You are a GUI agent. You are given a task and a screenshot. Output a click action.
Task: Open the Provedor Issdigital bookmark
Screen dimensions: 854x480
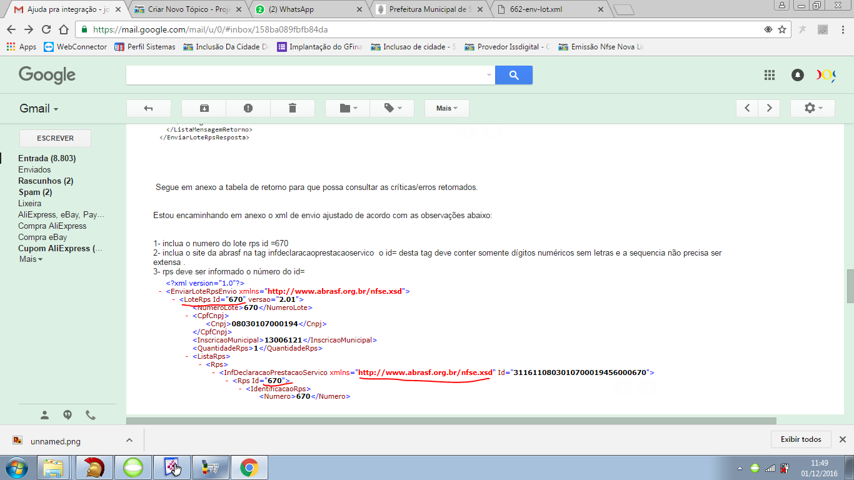[508, 47]
